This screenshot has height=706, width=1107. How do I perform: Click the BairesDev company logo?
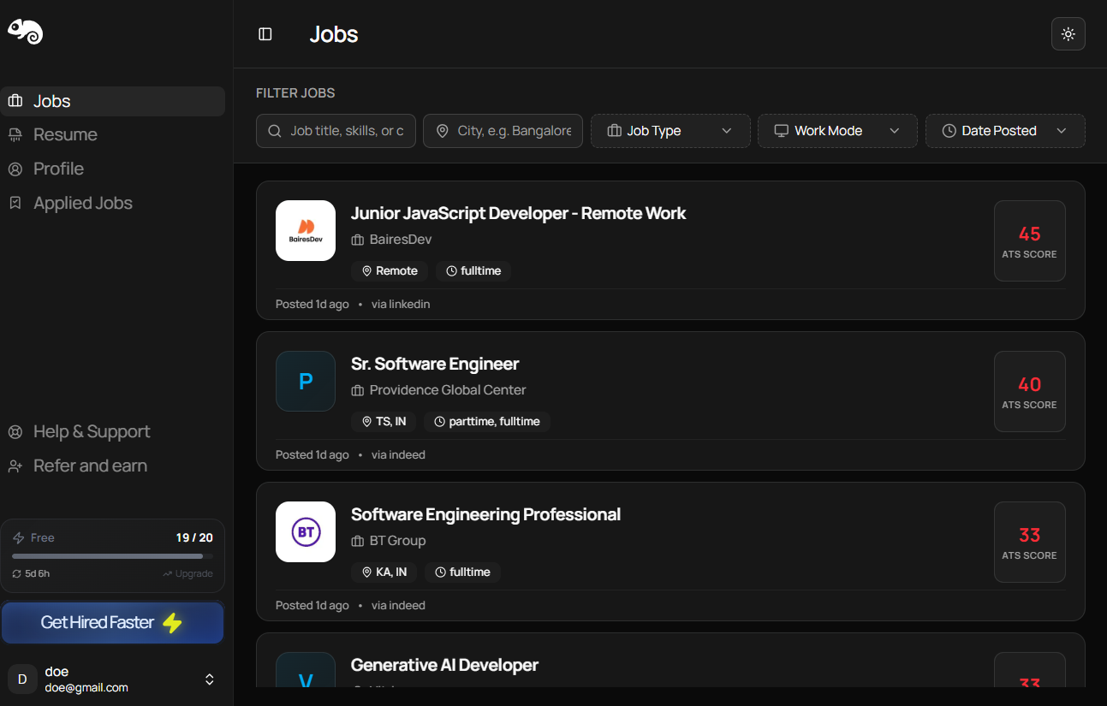click(306, 230)
